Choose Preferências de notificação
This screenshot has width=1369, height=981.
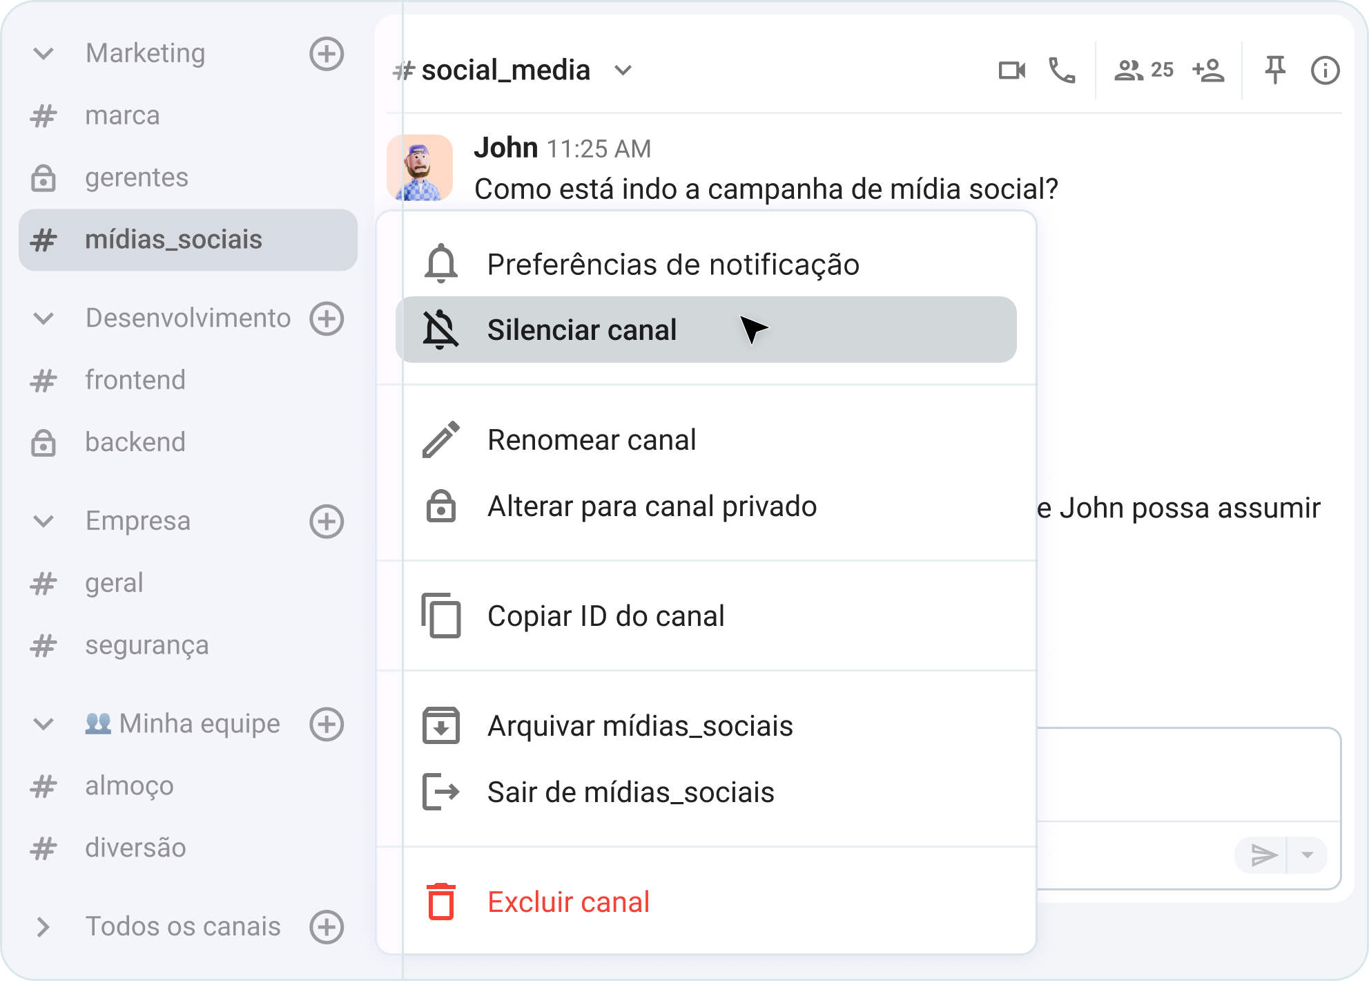coord(706,264)
